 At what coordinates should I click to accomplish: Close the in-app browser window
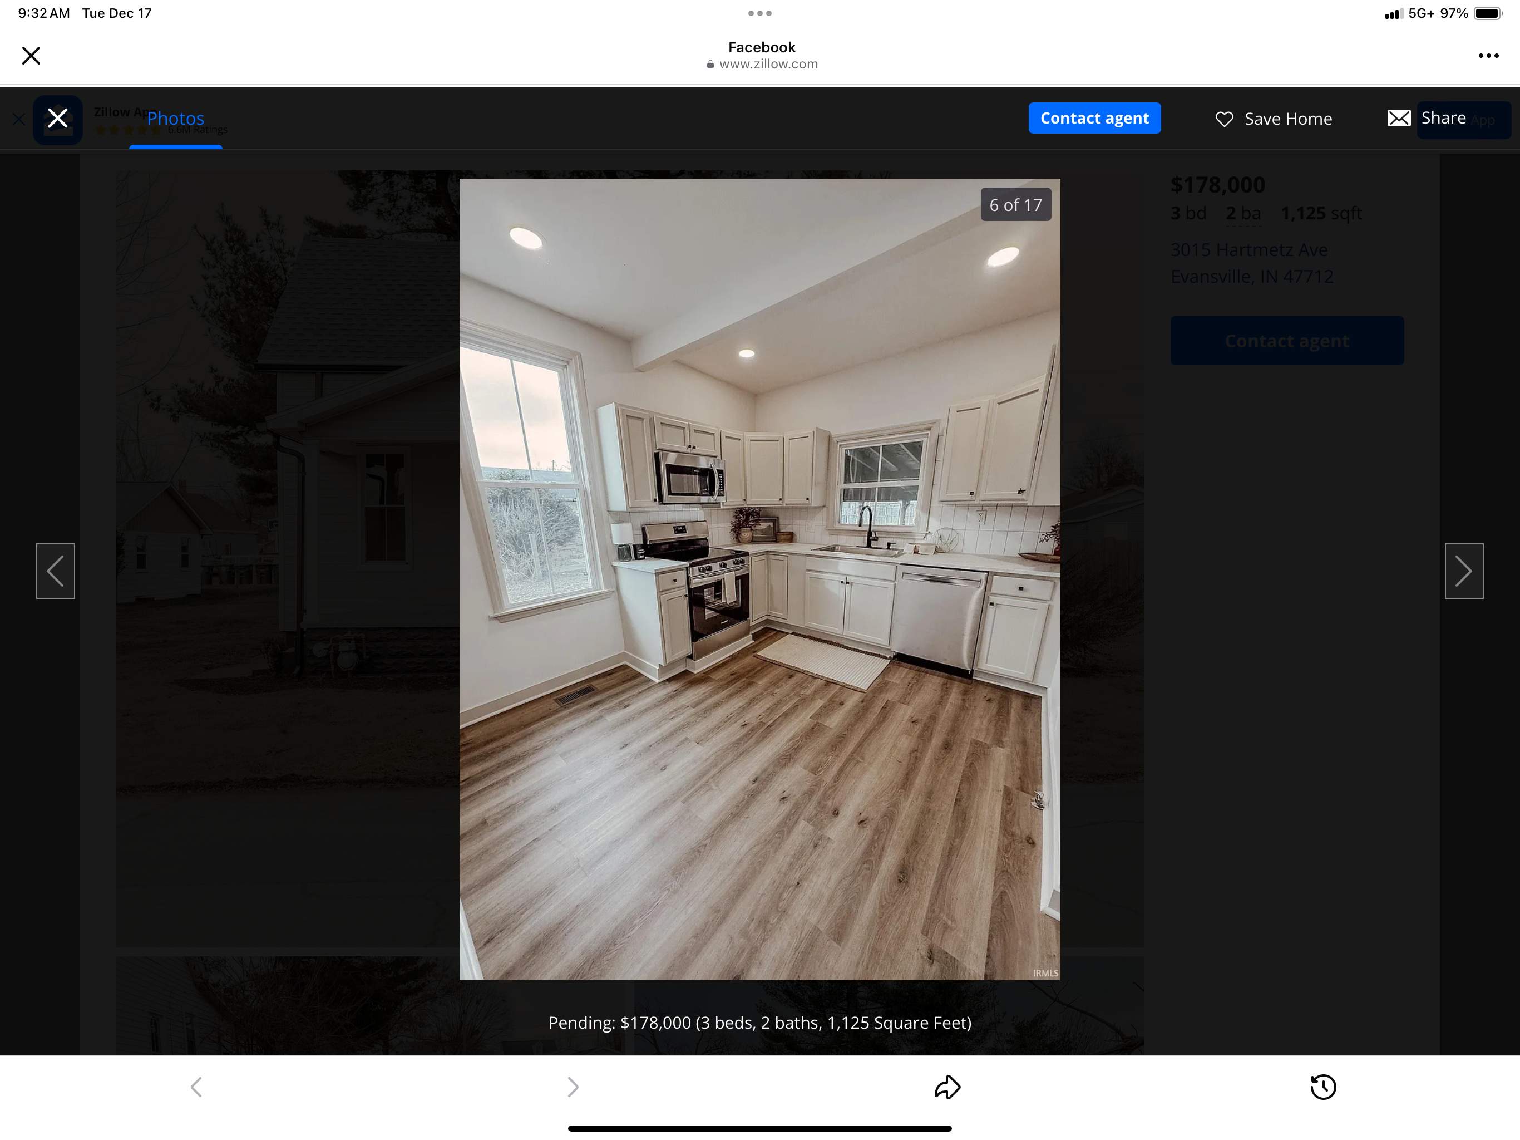tap(31, 56)
